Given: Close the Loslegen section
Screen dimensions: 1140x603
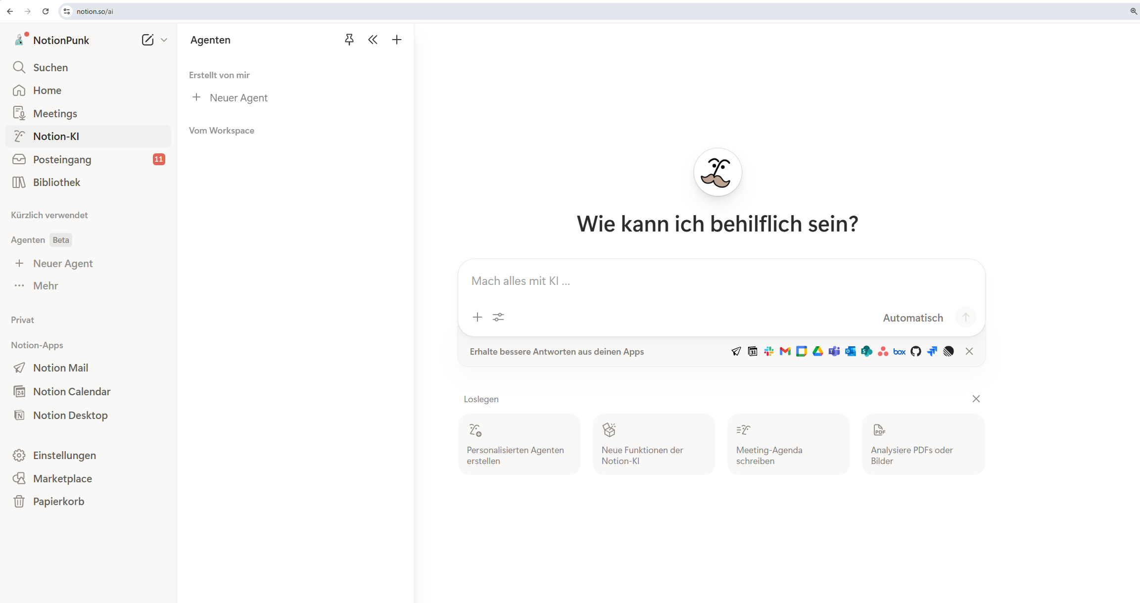Looking at the screenshot, I should [976, 399].
